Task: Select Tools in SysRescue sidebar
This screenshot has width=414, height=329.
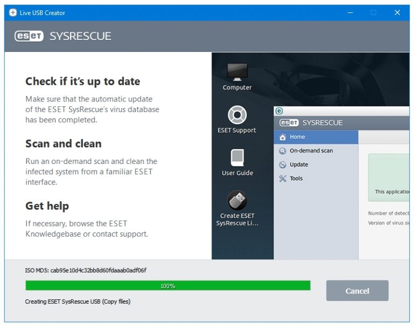Action: point(316,179)
